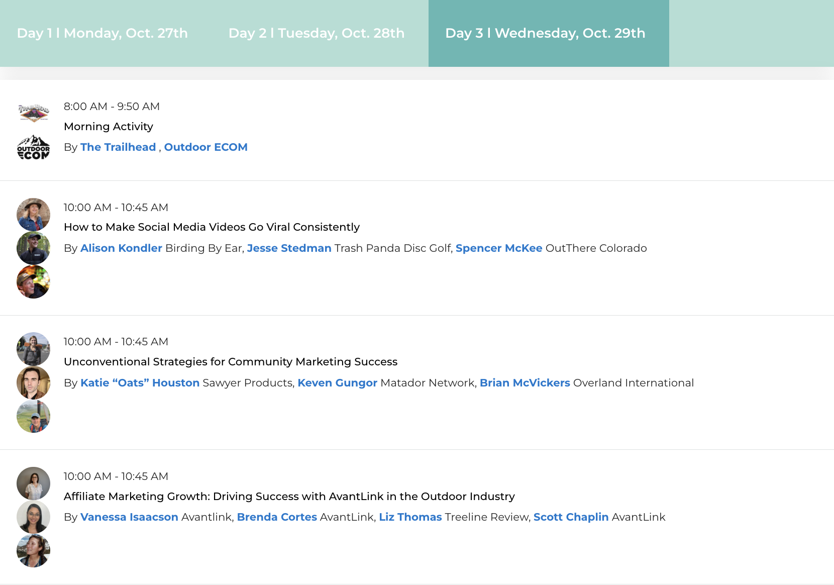Open Scott Chaplin's profile link
Viewport: 834px width, 585px height.
point(571,517)
